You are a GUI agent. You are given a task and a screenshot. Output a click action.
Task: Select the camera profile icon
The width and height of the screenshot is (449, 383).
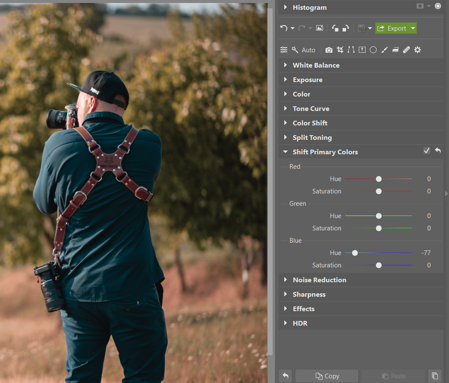click(x=329, y=50)
